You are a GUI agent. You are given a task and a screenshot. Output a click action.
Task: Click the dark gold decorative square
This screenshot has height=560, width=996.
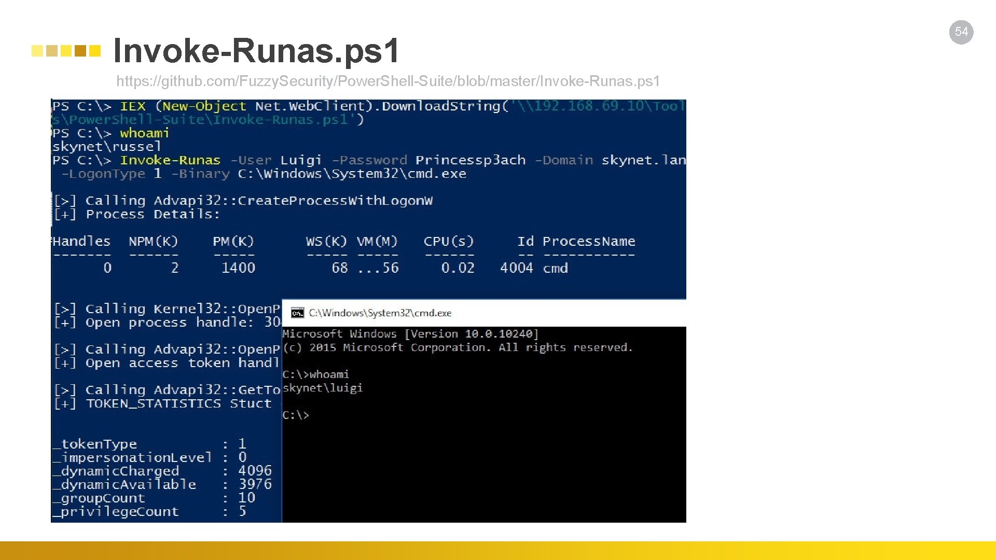tap(80, 51)
